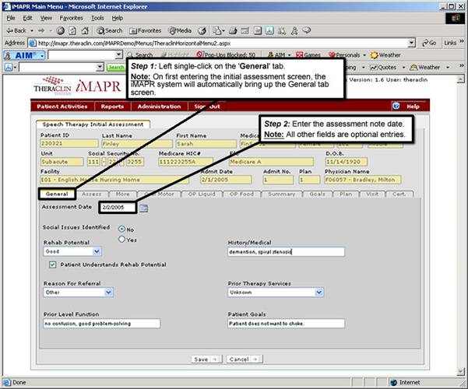
Task: Open History icon next to Media
Action: tap(202, 30)
